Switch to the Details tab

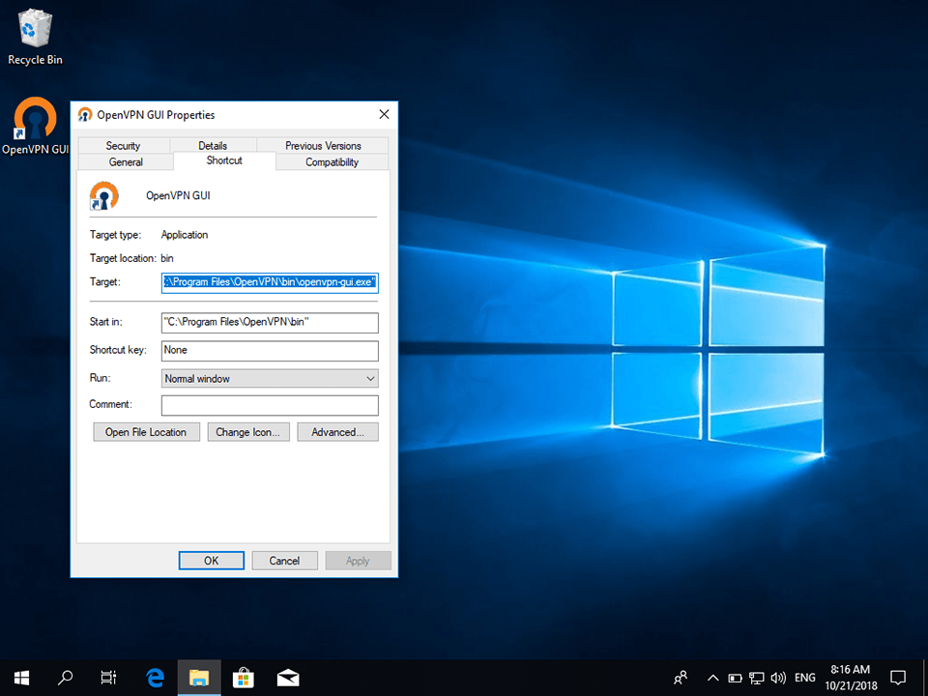point(213,146)
